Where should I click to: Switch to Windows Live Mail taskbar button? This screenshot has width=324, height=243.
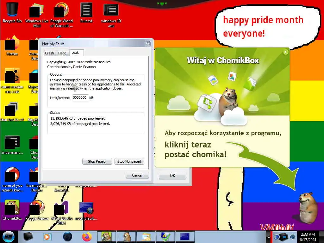(x=146, y=237)
